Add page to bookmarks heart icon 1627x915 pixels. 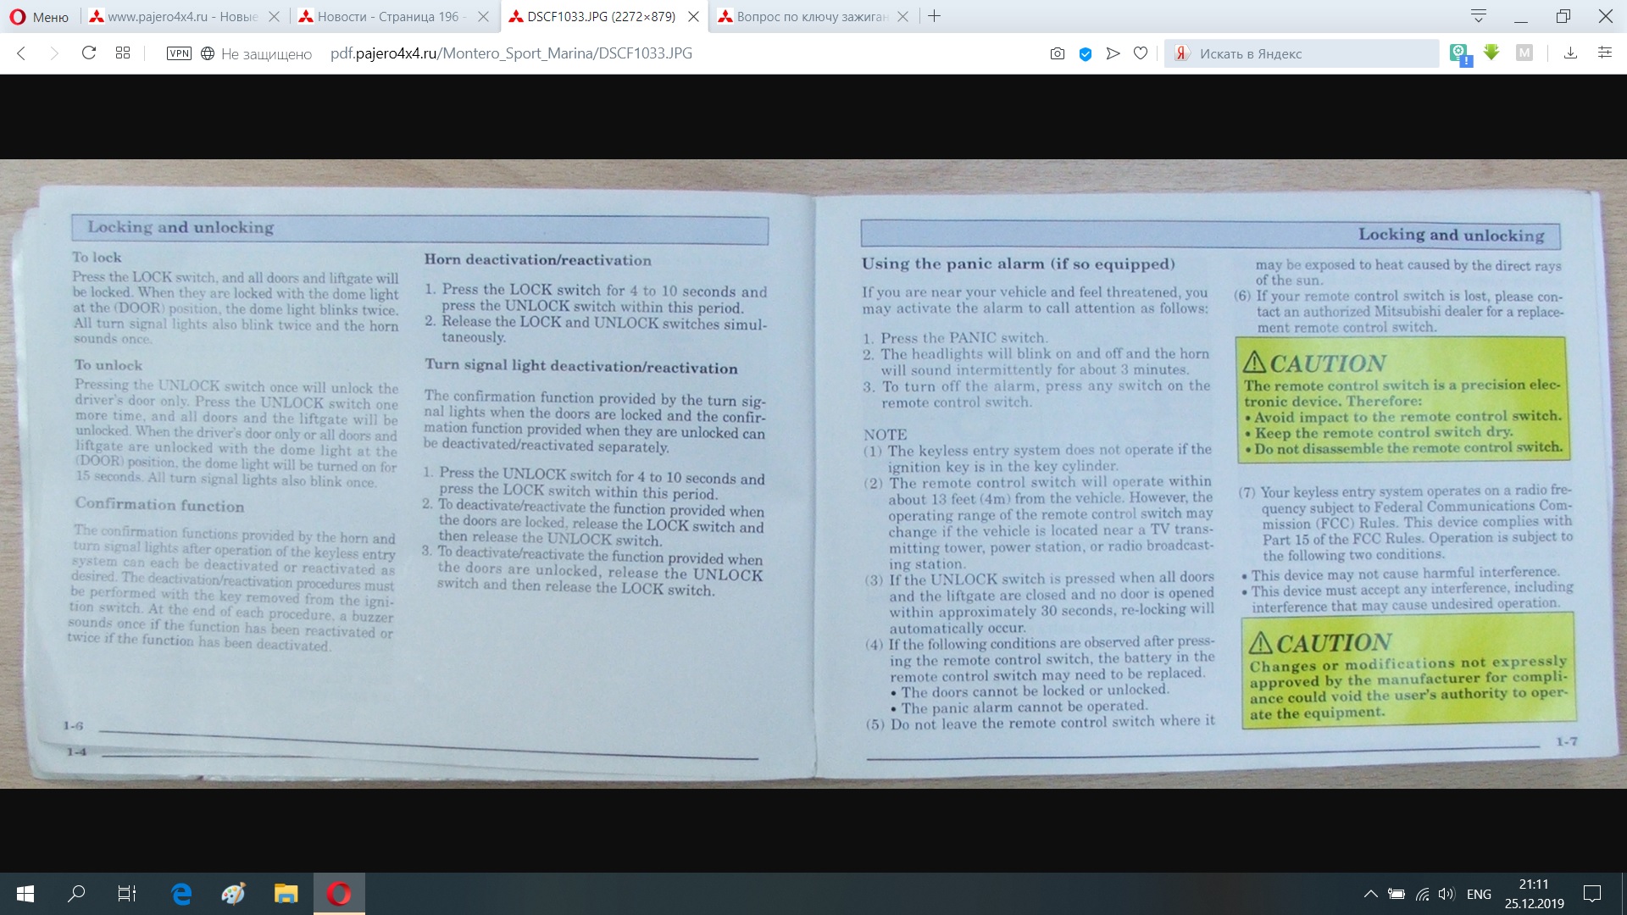[1141, 53]
